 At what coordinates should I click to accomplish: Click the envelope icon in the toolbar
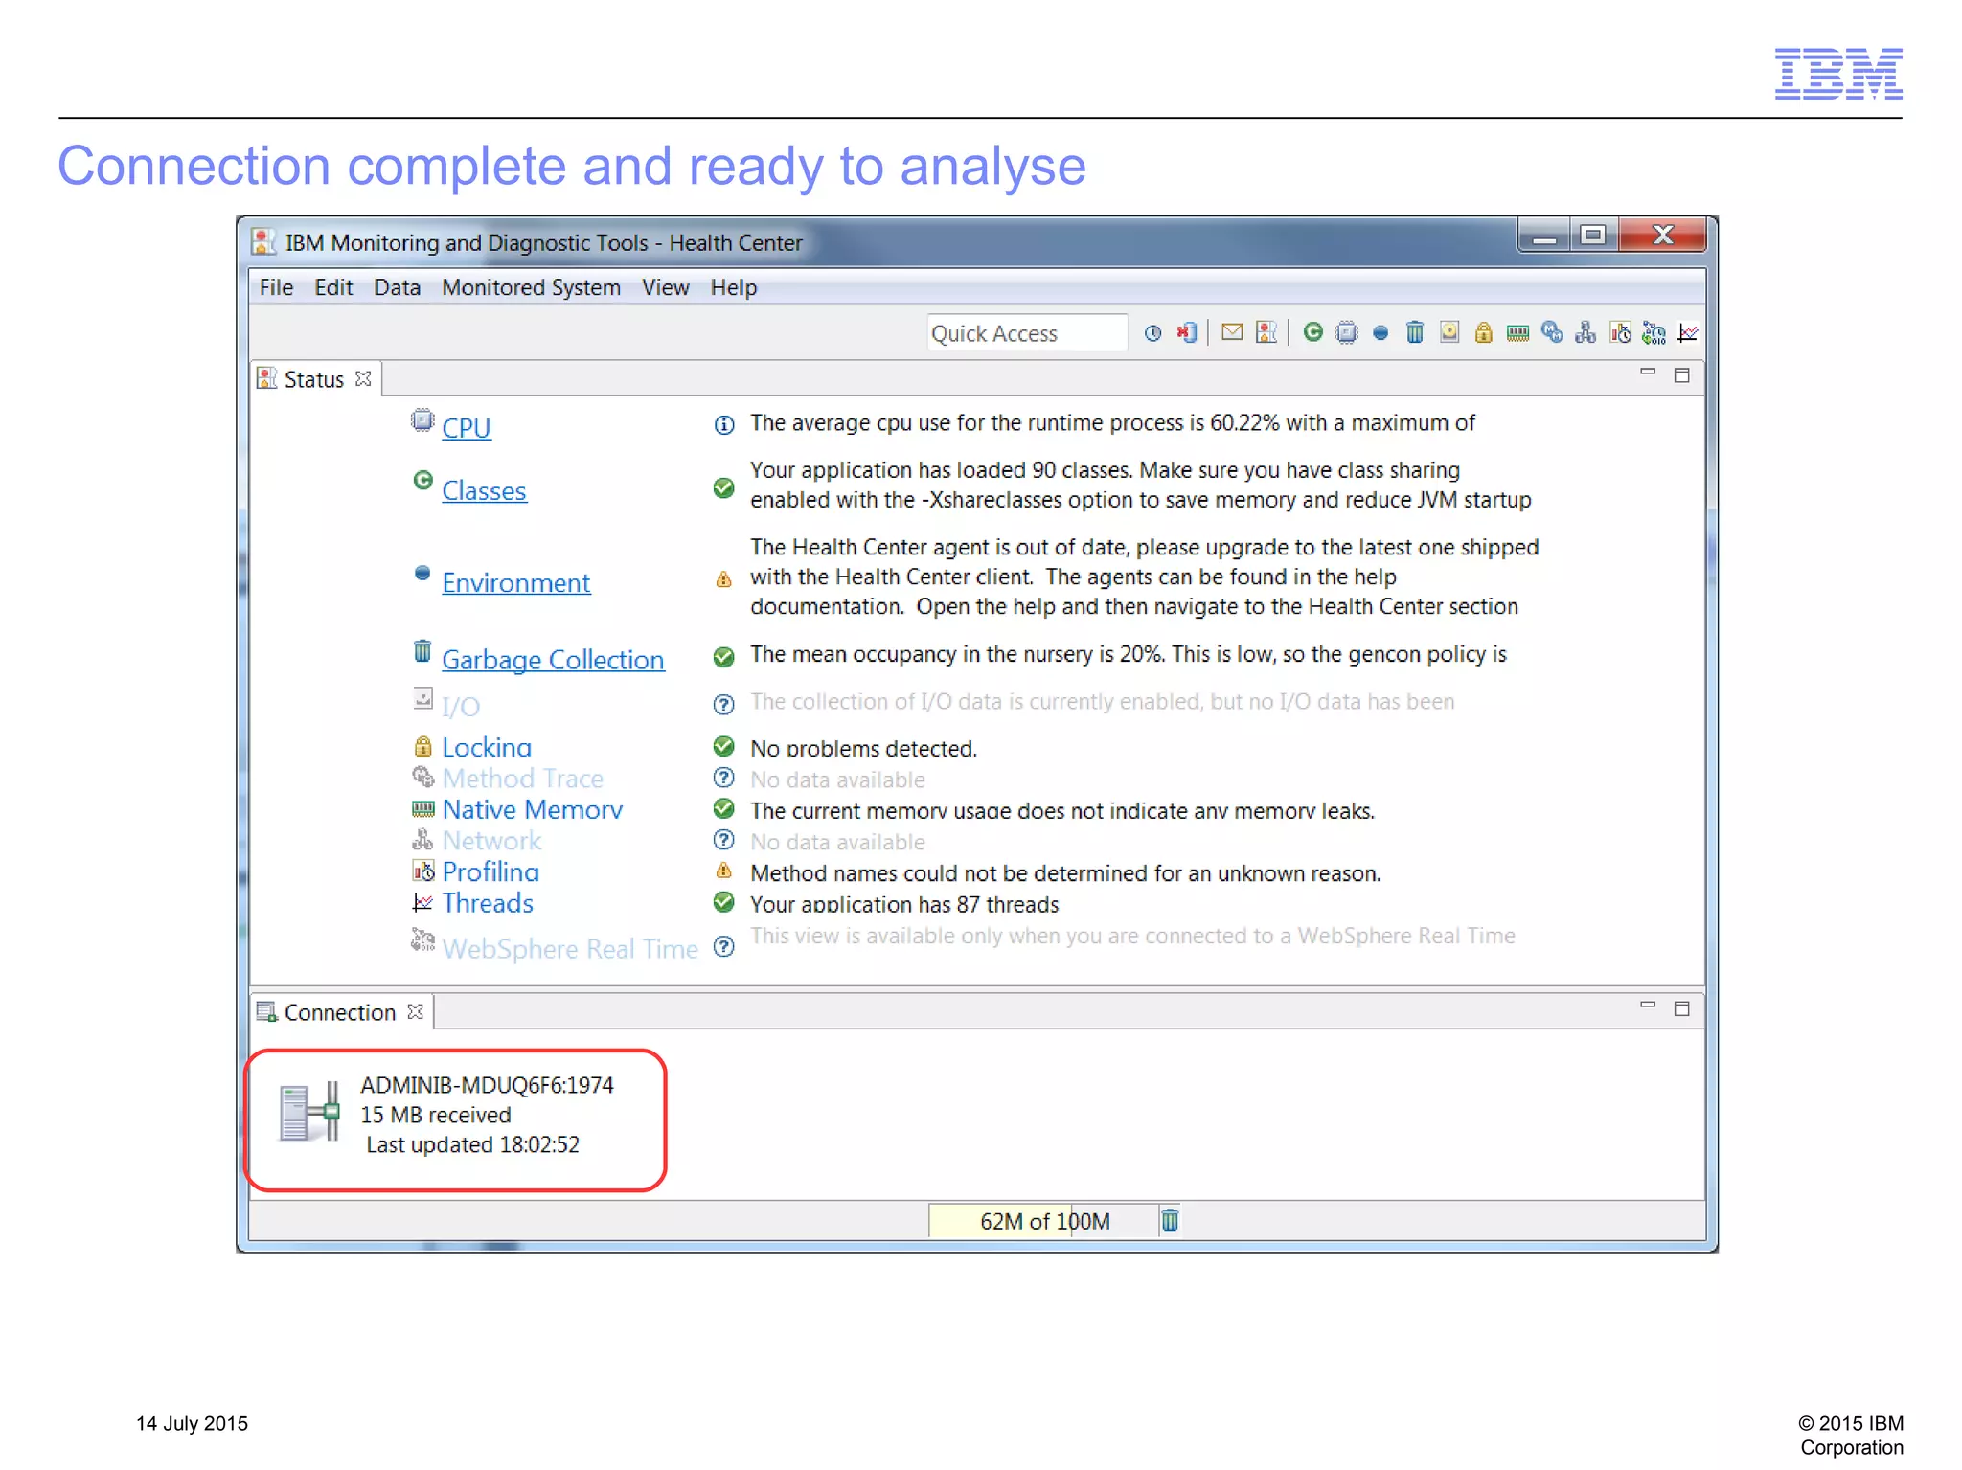(1232, 332)
